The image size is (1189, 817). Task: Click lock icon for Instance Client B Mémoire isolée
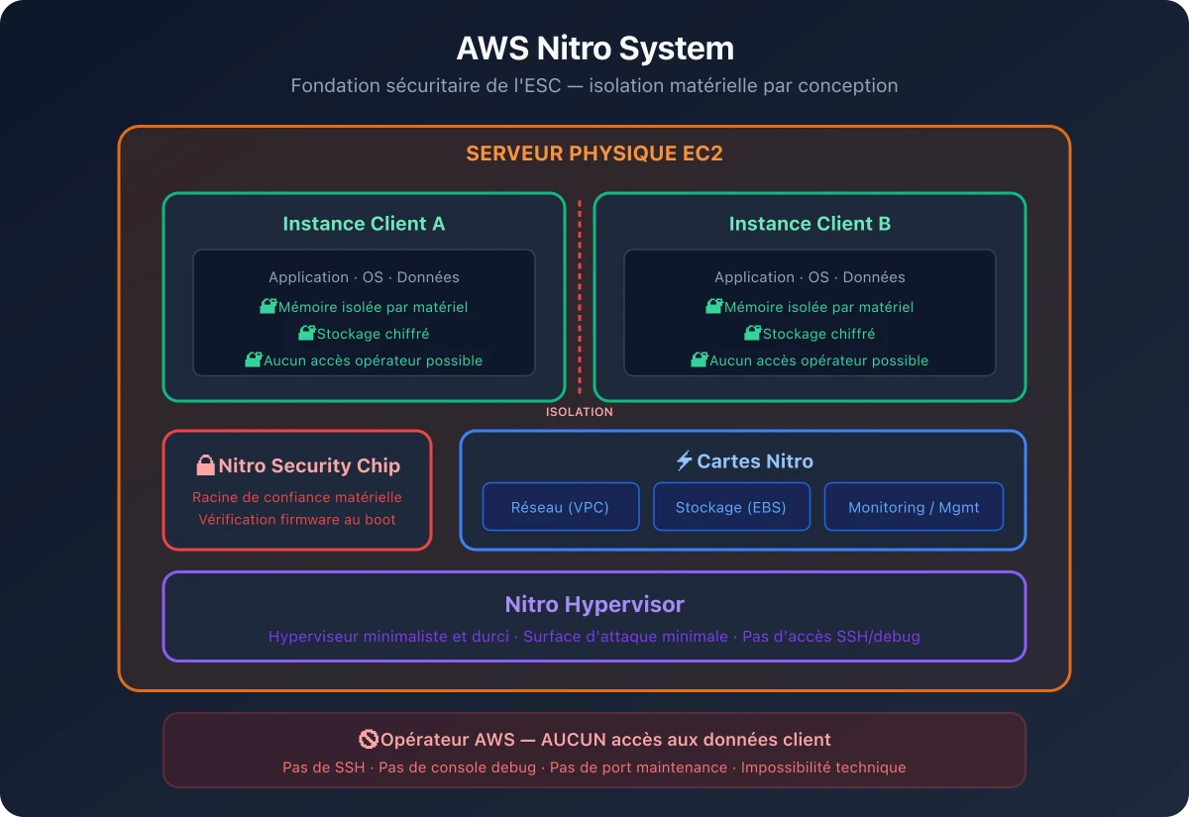(x=714, y=307)
